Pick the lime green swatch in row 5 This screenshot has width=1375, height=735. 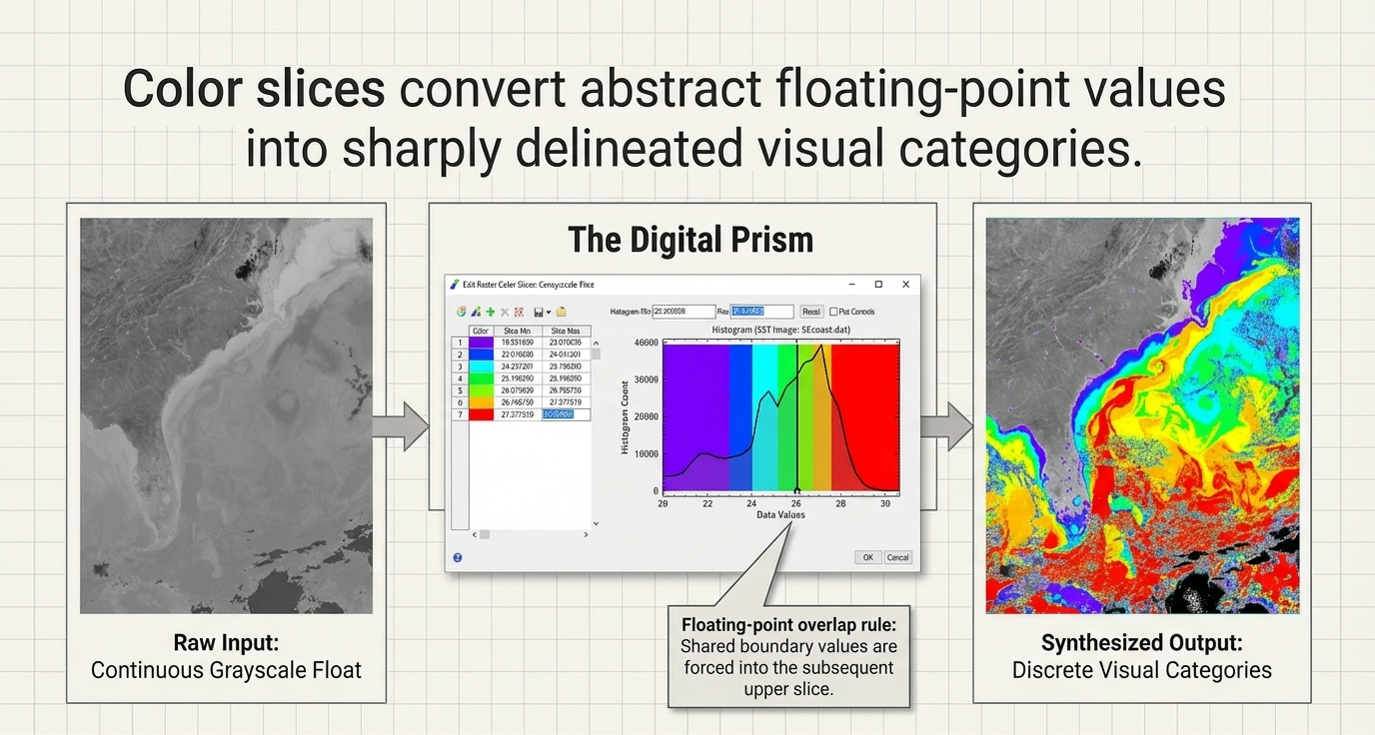482,390
